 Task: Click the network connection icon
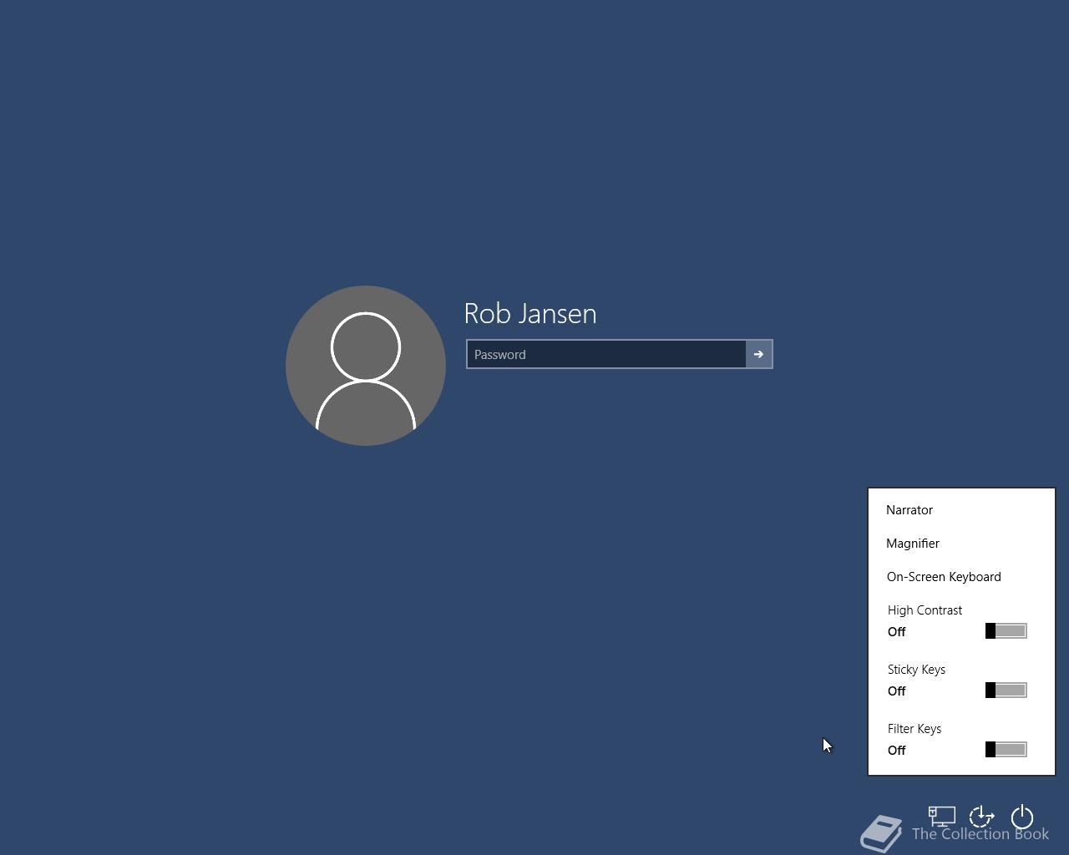tap(941, 817)
